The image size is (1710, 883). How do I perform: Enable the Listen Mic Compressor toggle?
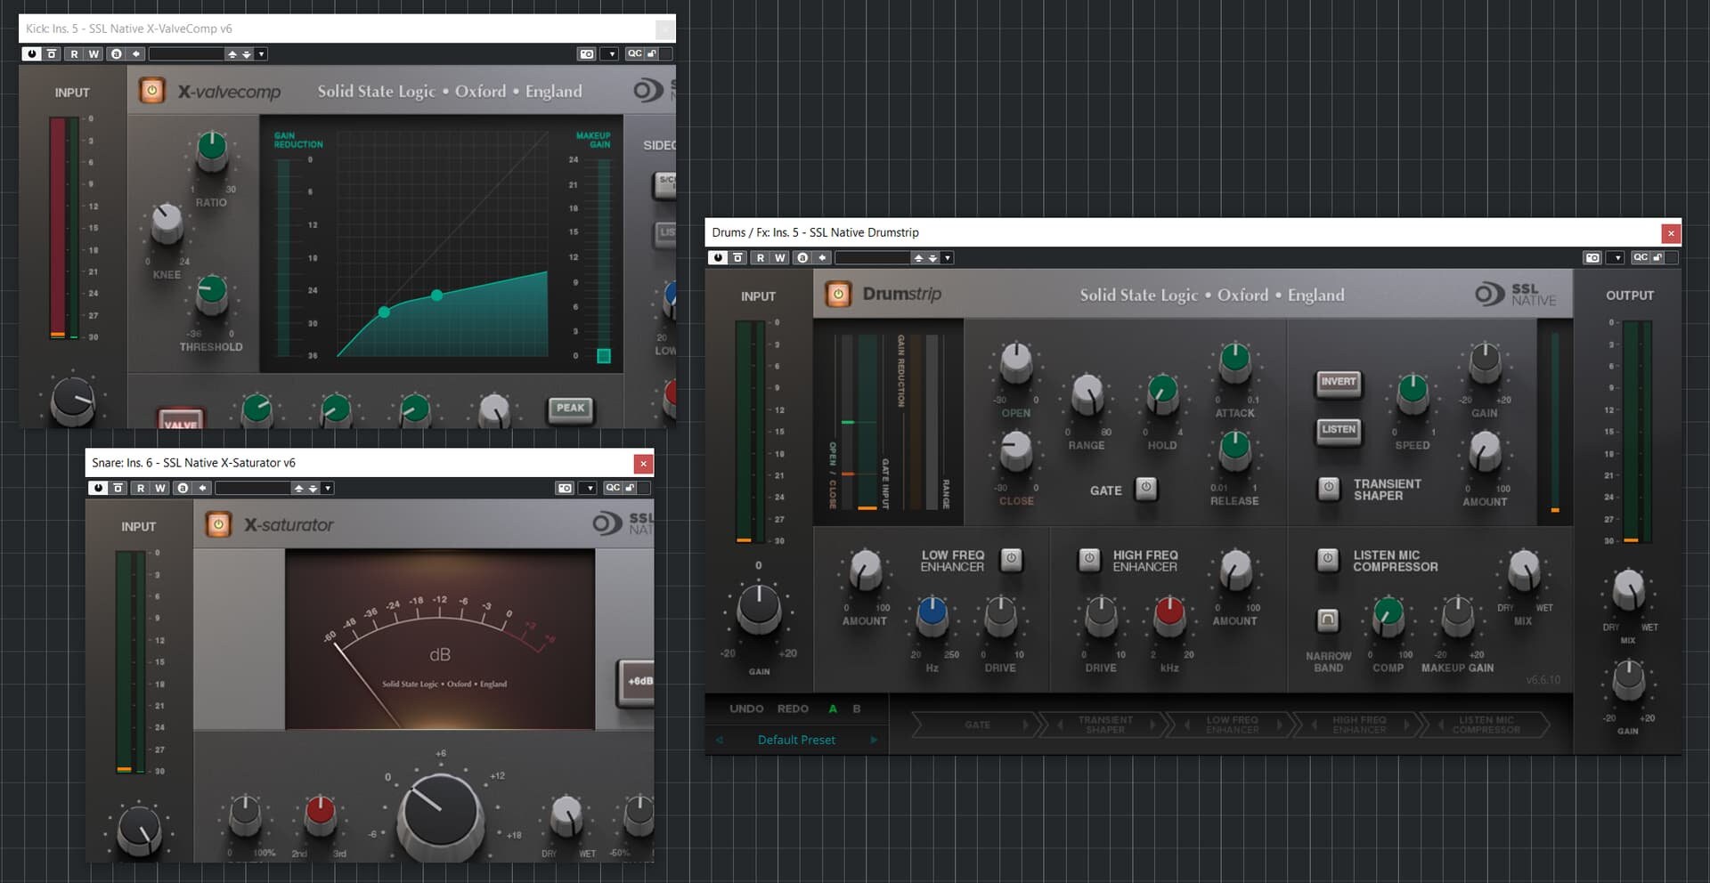coord(1328,559)
